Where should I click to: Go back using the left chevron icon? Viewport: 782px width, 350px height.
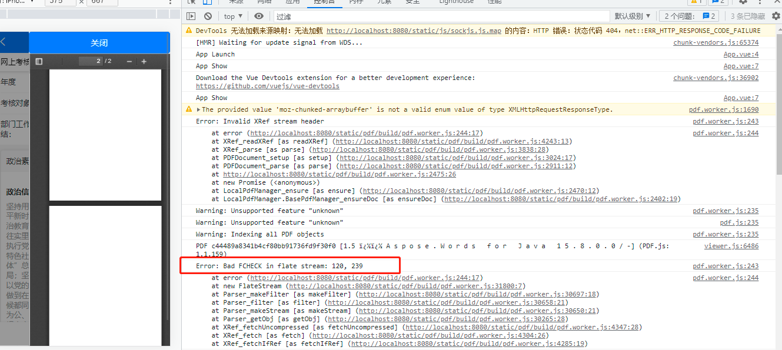coord(4,42)
